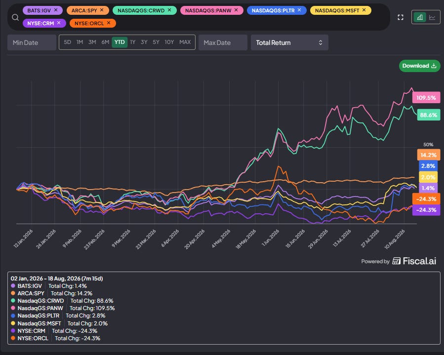Click the NASDAQGS:MSFT chip label
The height and width of the screenshot is (355, 444).
(337, 10)
